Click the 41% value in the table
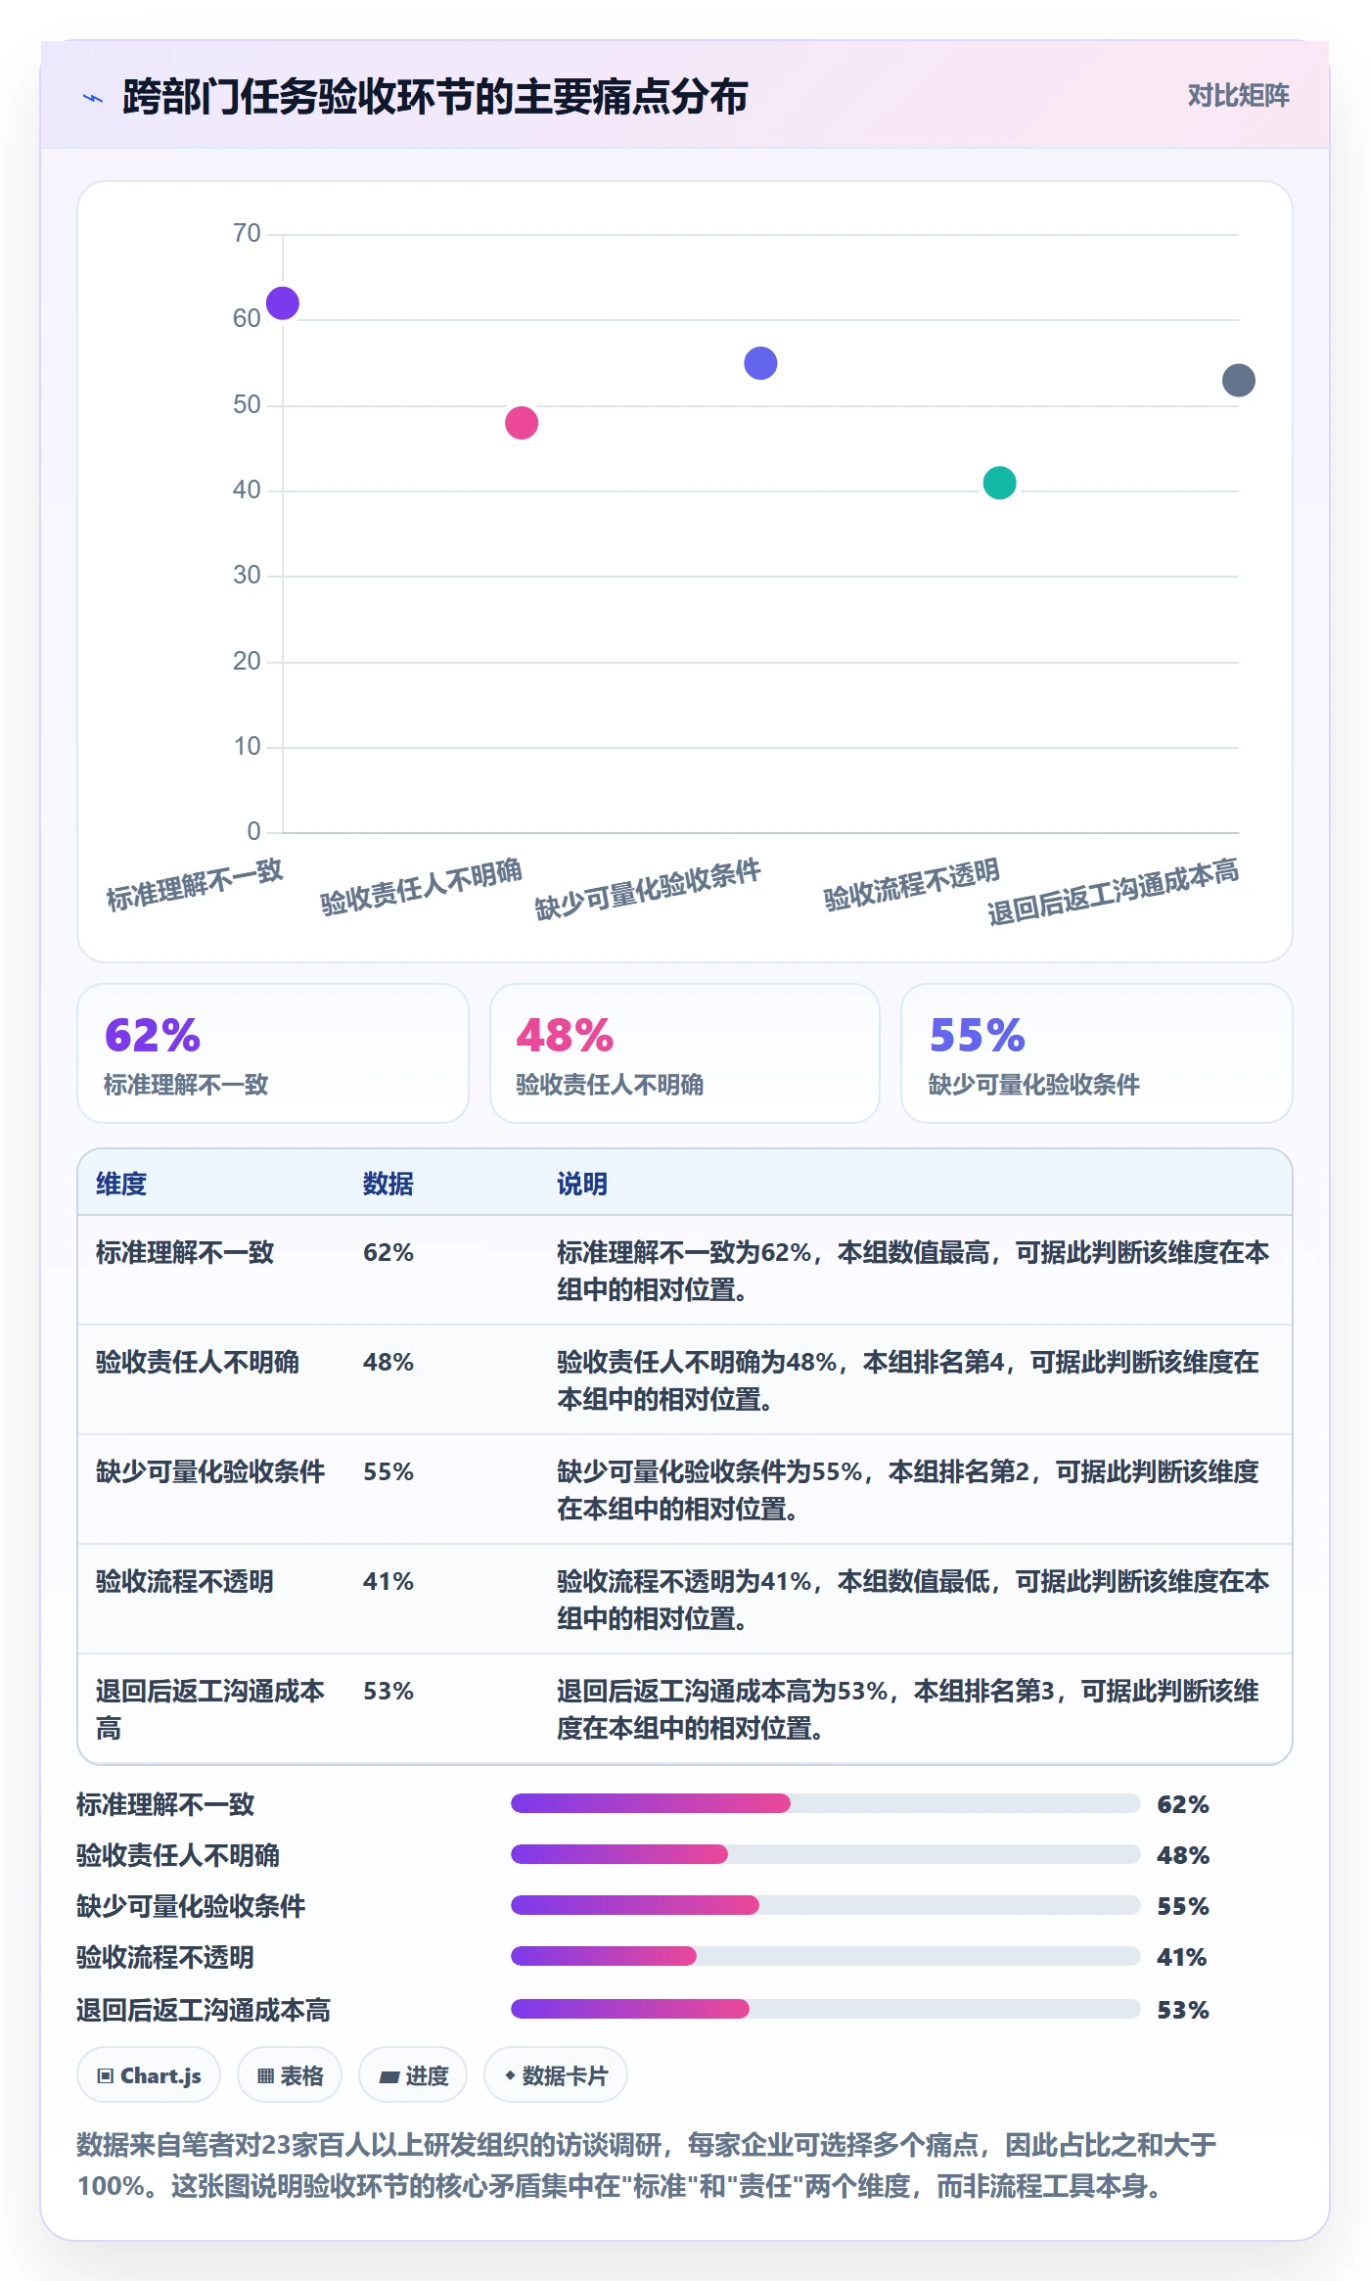The width and height of the screenshot is (1370, 2281). tap(388, 1581)
